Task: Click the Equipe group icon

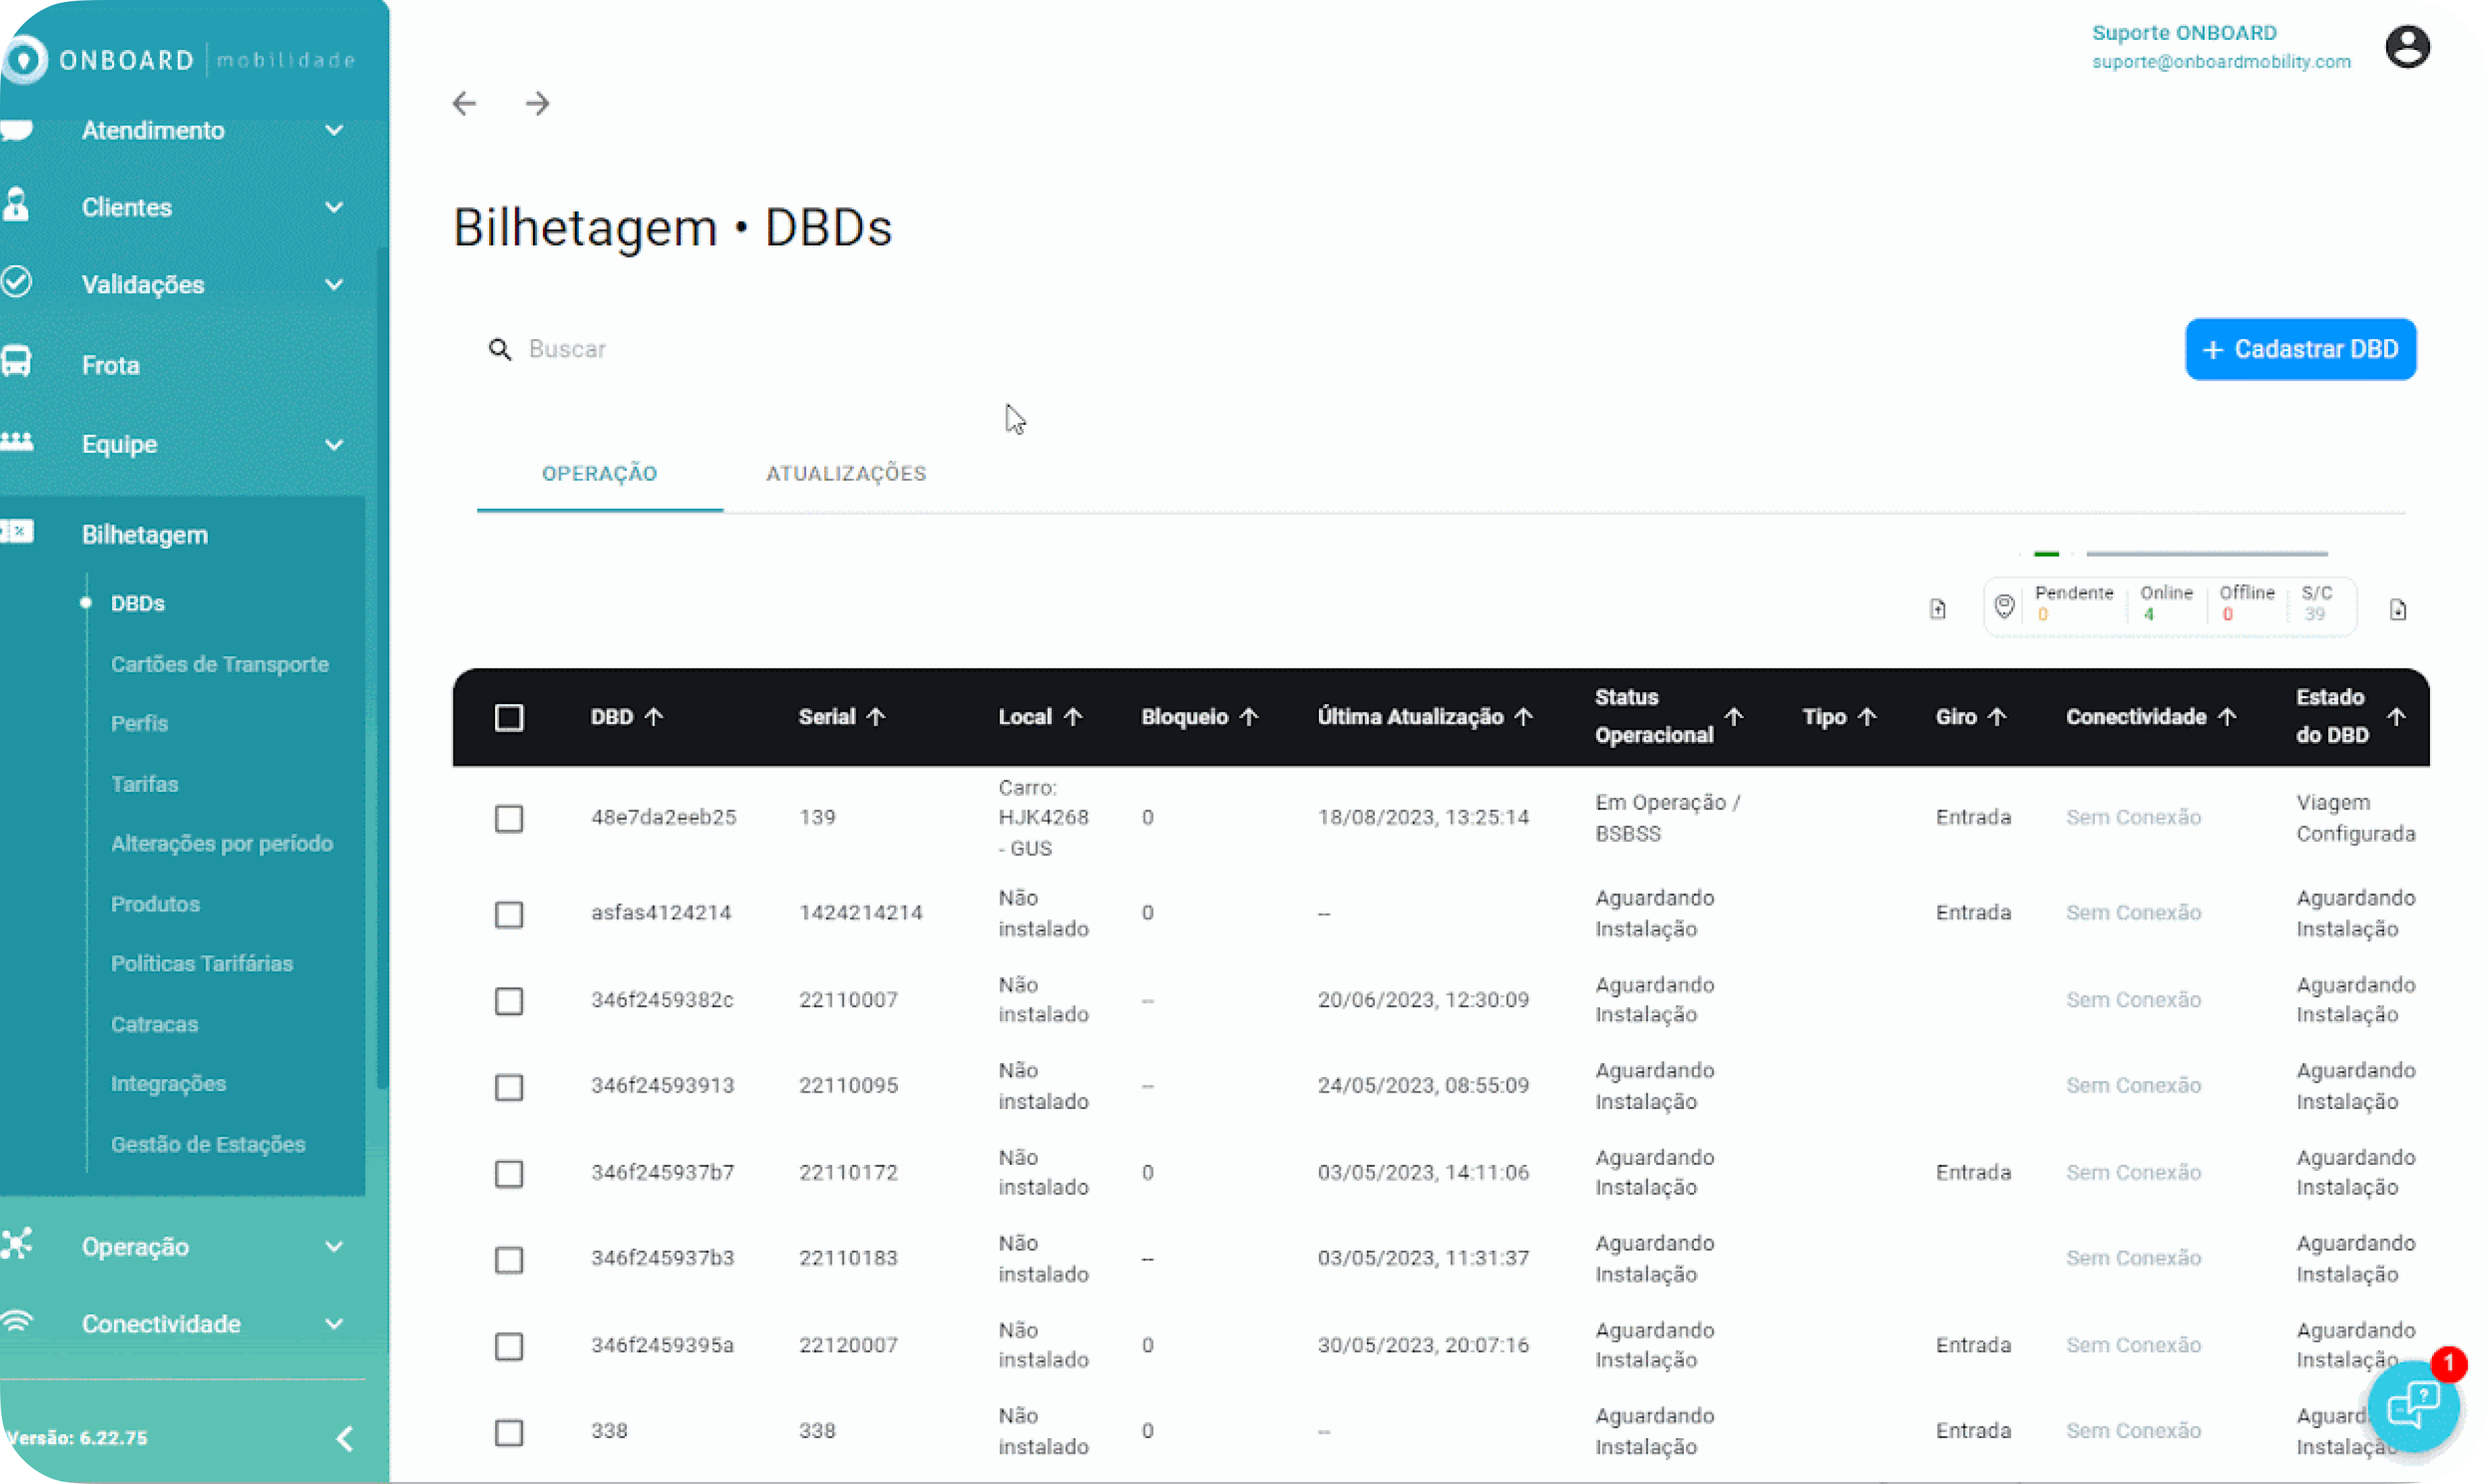Action: click(17, 441)
